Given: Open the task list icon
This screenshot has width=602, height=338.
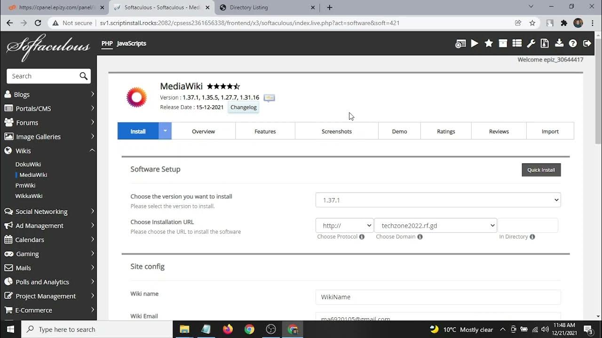Looking at the screenshot, I should 517,43.
